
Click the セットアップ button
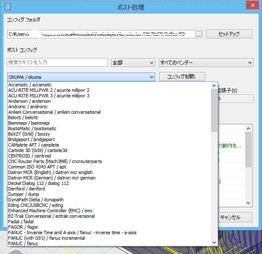229,34
